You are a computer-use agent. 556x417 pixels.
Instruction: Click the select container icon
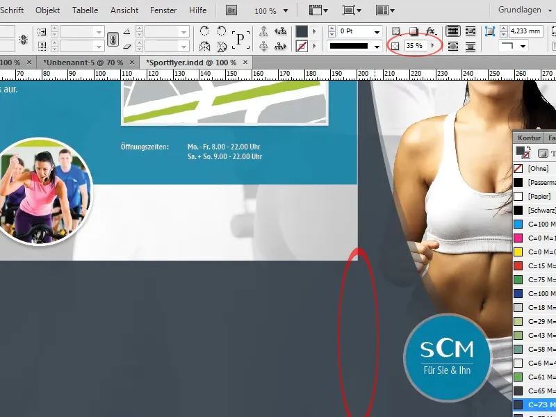point(263,31)
